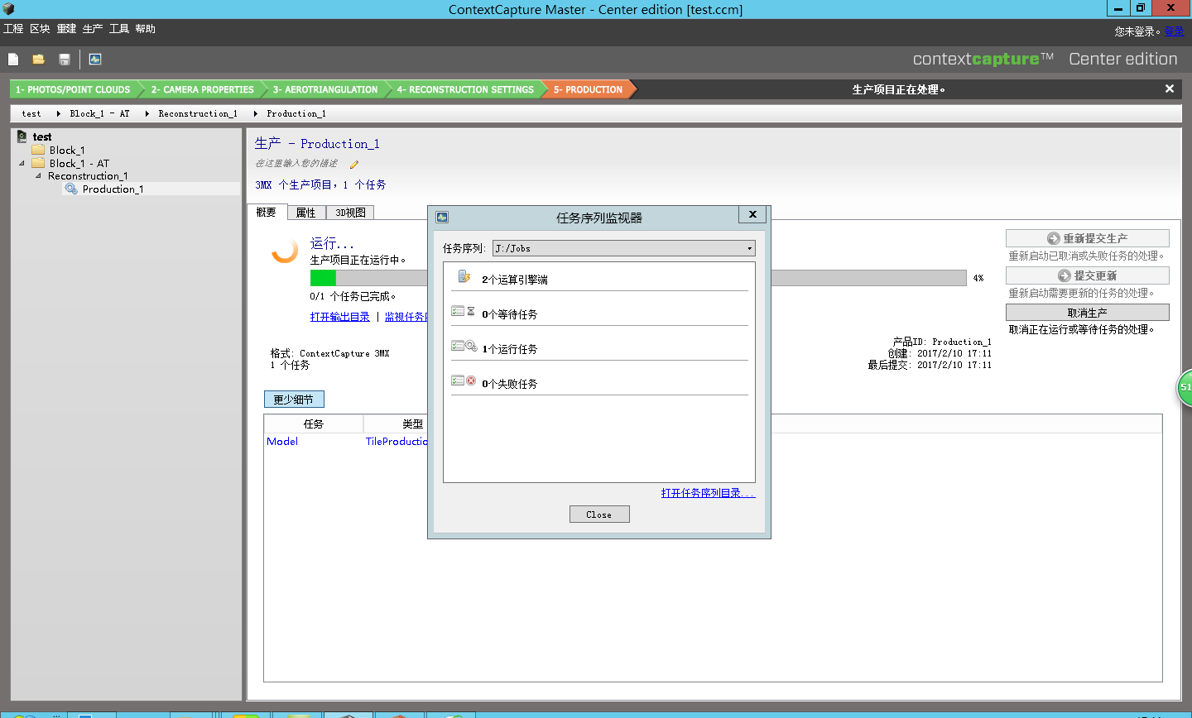Viewport: 1192px width, 718px height.
Task: Click breadcrumb arrow before Block_1 - AT
Action: (58, 113)
